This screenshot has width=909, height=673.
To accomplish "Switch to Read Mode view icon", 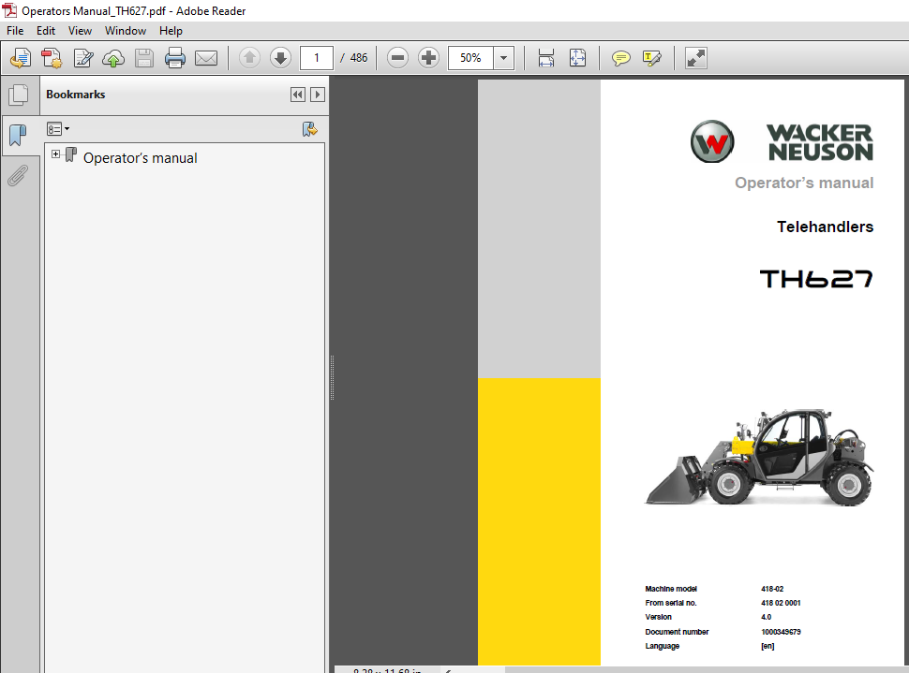I will pyautogui.click(x=695, y=58).
